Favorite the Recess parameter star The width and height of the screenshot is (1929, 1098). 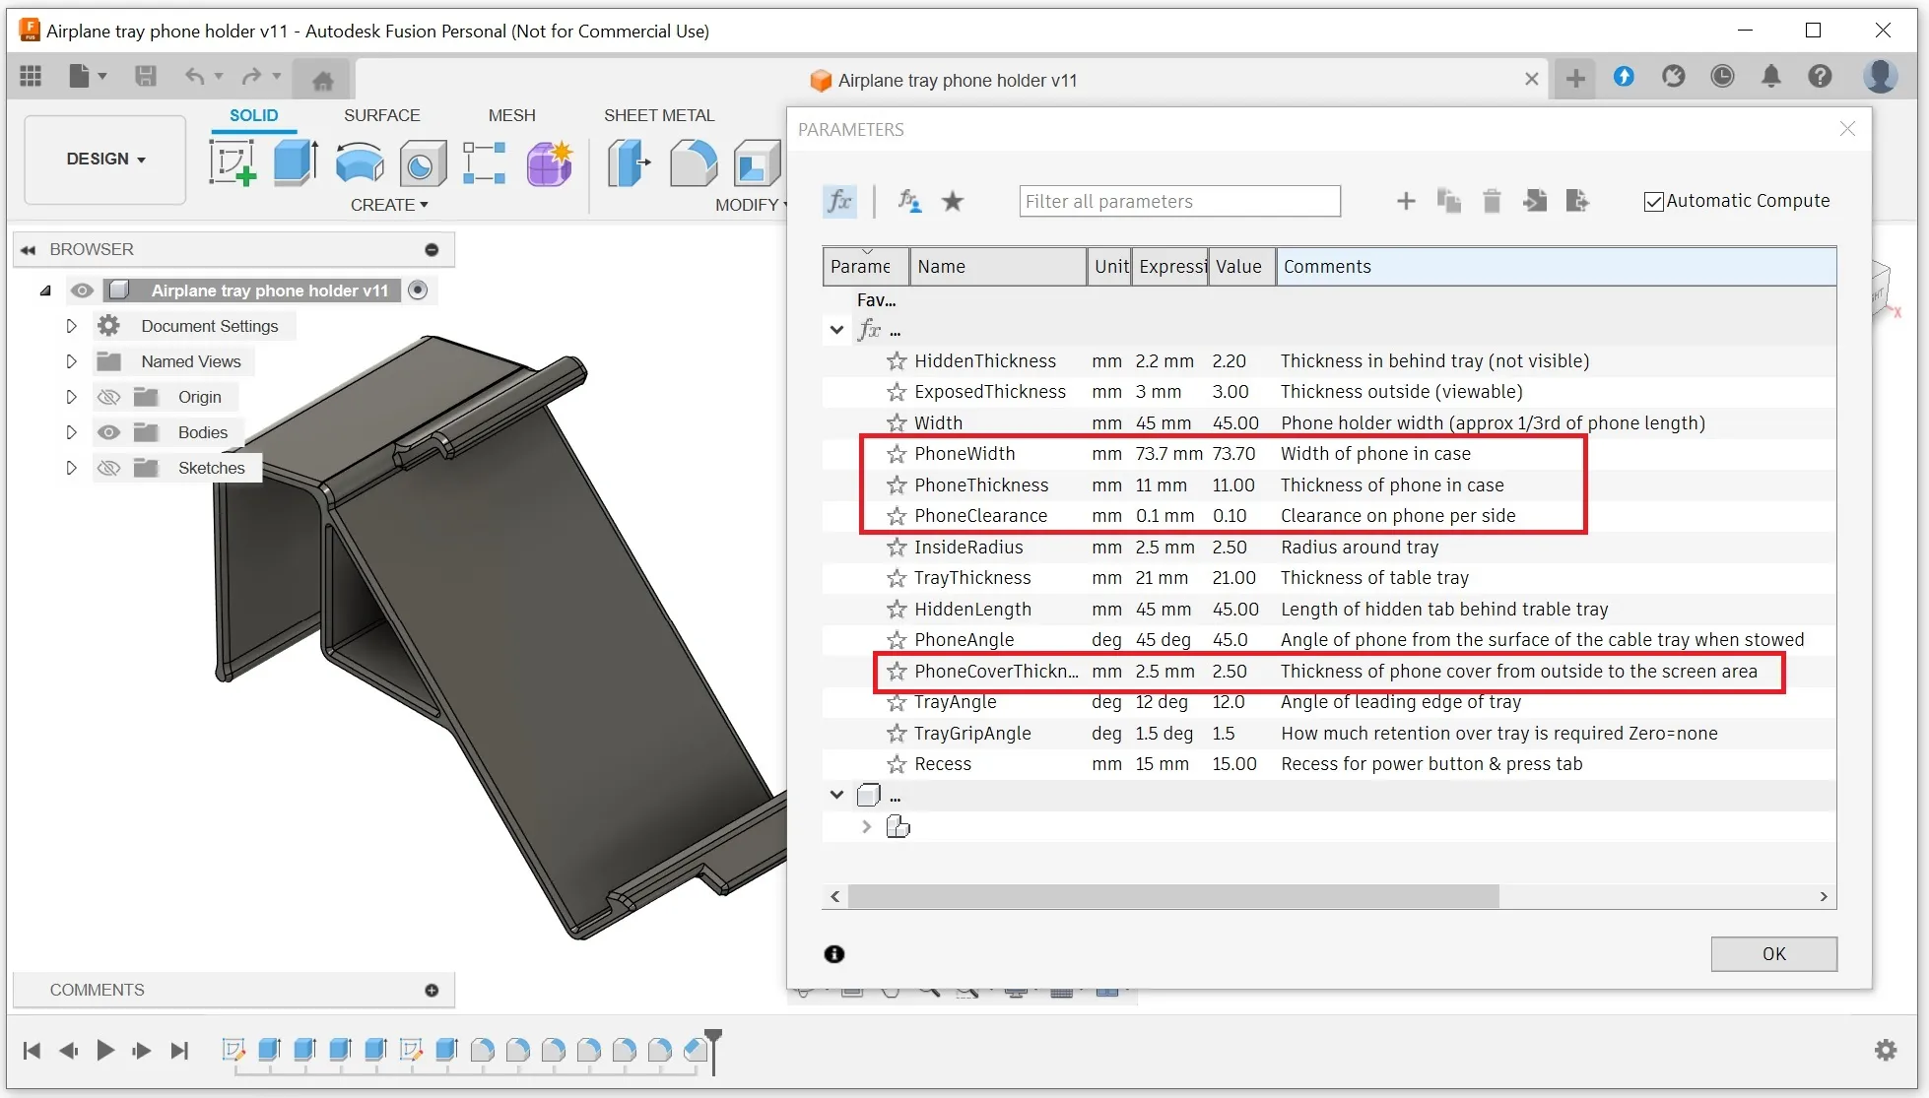[896, 764]
